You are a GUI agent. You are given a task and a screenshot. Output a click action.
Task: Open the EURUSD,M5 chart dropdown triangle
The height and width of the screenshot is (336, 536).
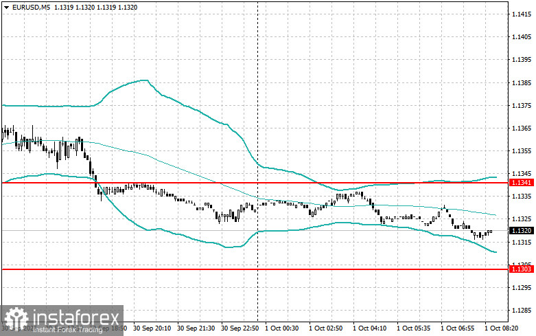pyautogui.click(x=7, y=7)
